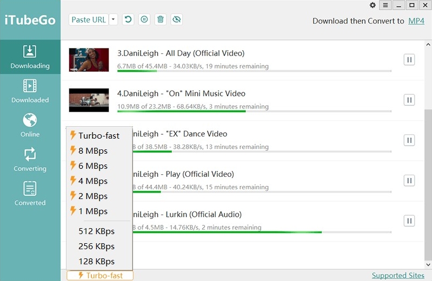Click the scrollbar up arrow
The image size is (432, 281).
[x=428, y=45]
